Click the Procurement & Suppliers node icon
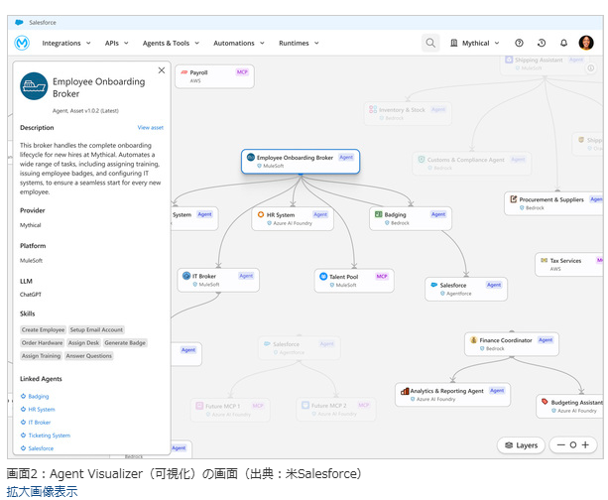This screenshot has width=608, height=500. coord(514,199)
